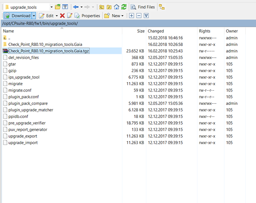Select the plugin_pack.conf file
The image size is (256, 203).
coord(24,97)
